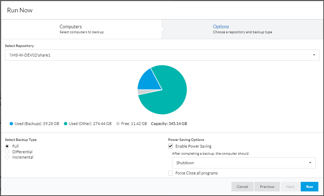This screenshot has width=324, height=196.
Task: Select the Full backup type radio button
Action: coord(7,146)
